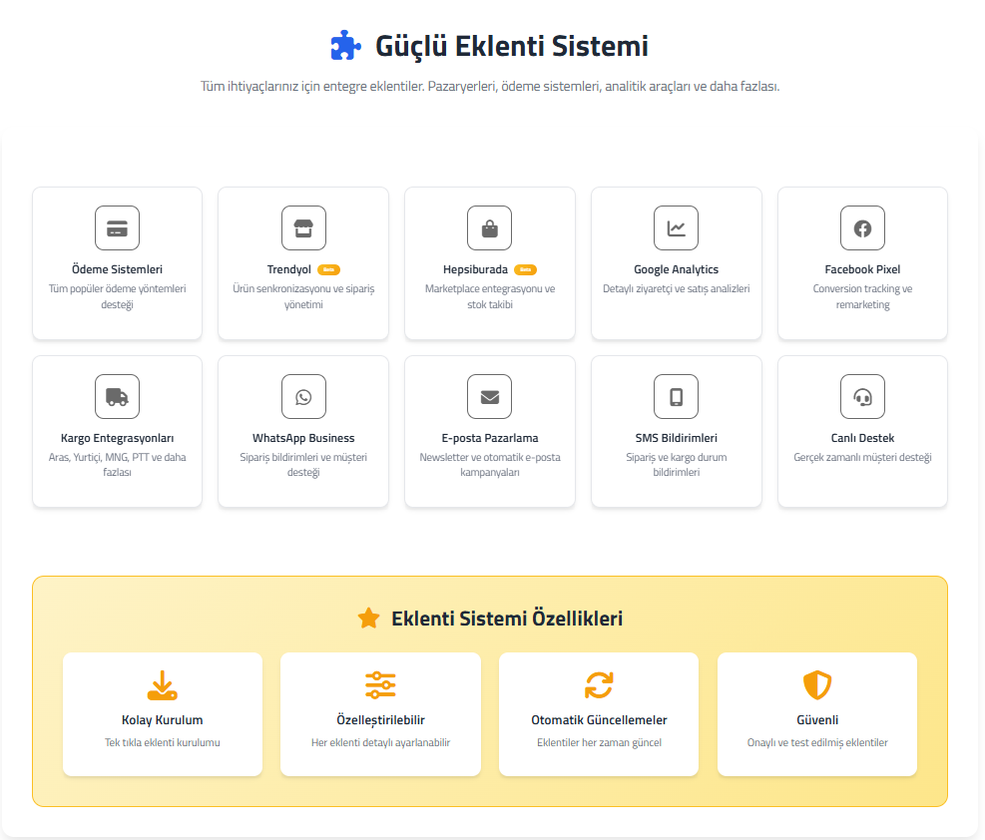Click the Kolay Kurulum download icon

[162, 685]
